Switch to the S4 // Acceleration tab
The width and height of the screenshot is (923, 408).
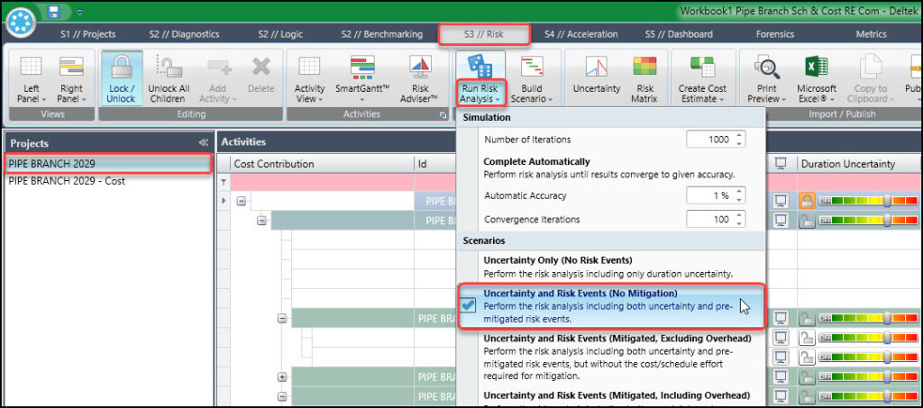click(581, 34)
